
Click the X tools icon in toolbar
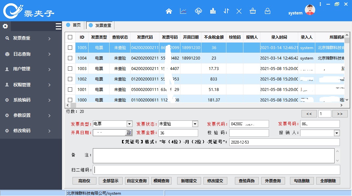[239, 11]
